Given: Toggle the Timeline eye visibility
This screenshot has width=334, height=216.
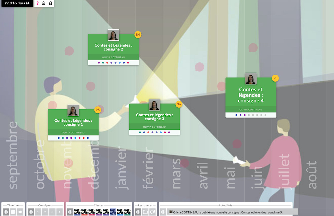Looking at the screenshot, I should pyautogui.click(x=6, y=212).
